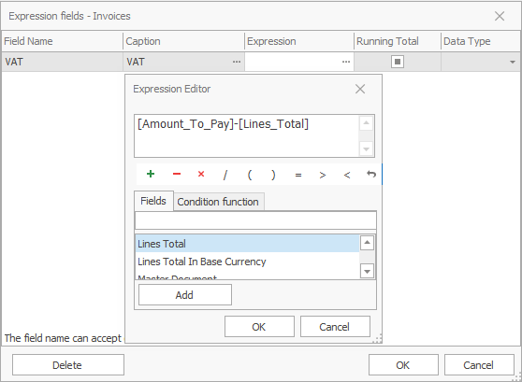Click the Data Type column header

[x=481, y=41]
